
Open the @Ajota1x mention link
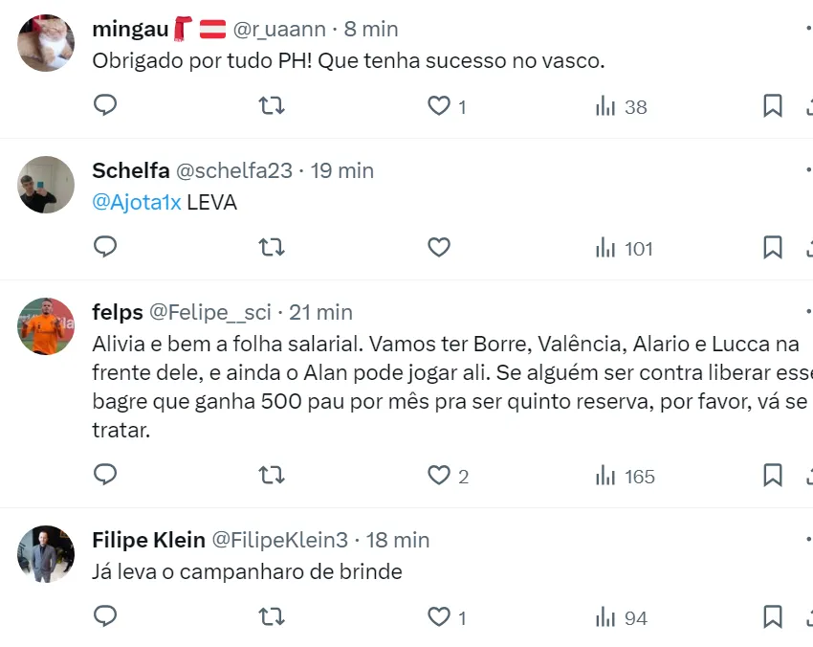136,203
